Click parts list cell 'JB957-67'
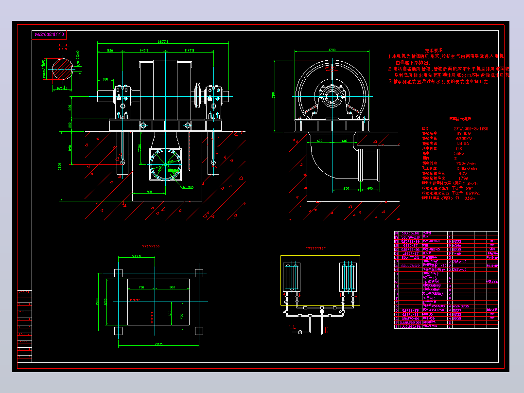524x393 pixels. pos(410,253)
